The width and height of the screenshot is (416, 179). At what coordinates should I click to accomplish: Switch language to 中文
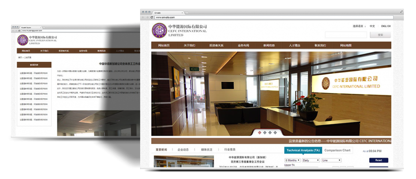372,26
